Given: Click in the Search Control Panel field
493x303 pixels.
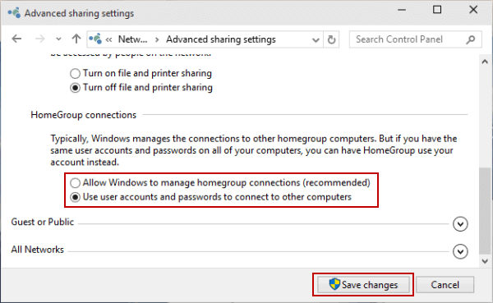Looking at the screenshot, I should click(x=408, y=39).
